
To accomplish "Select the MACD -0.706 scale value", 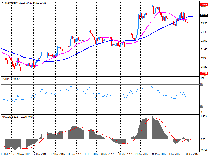I will click(204, 150).
